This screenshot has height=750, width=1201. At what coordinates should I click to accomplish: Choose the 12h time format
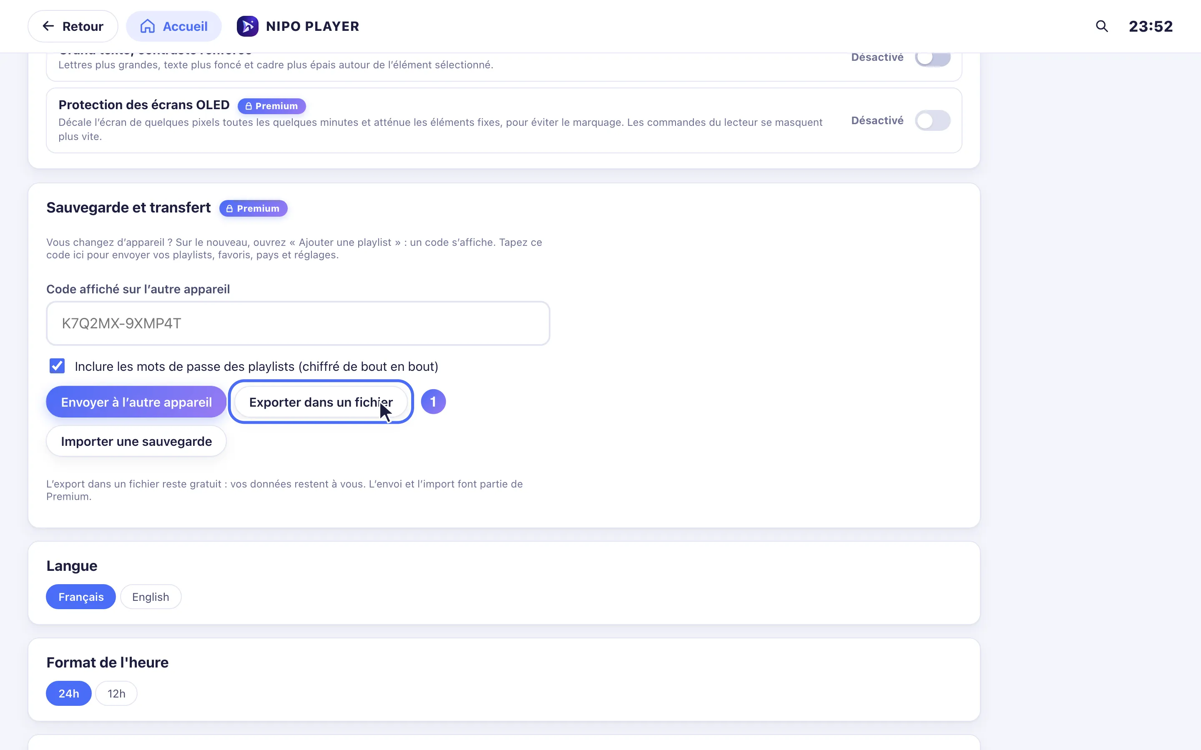point(116,693)
